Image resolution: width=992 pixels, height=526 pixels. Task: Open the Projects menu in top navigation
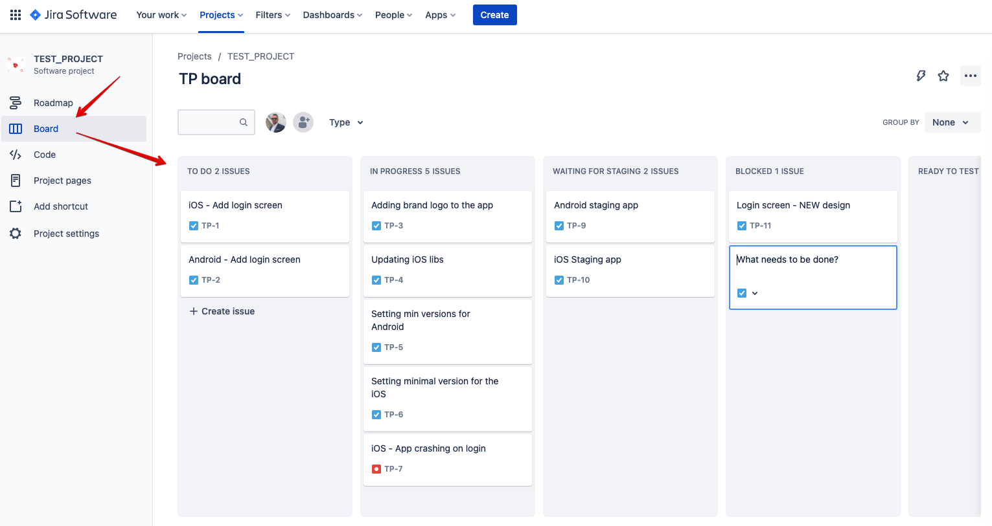[x=221, y=15]
